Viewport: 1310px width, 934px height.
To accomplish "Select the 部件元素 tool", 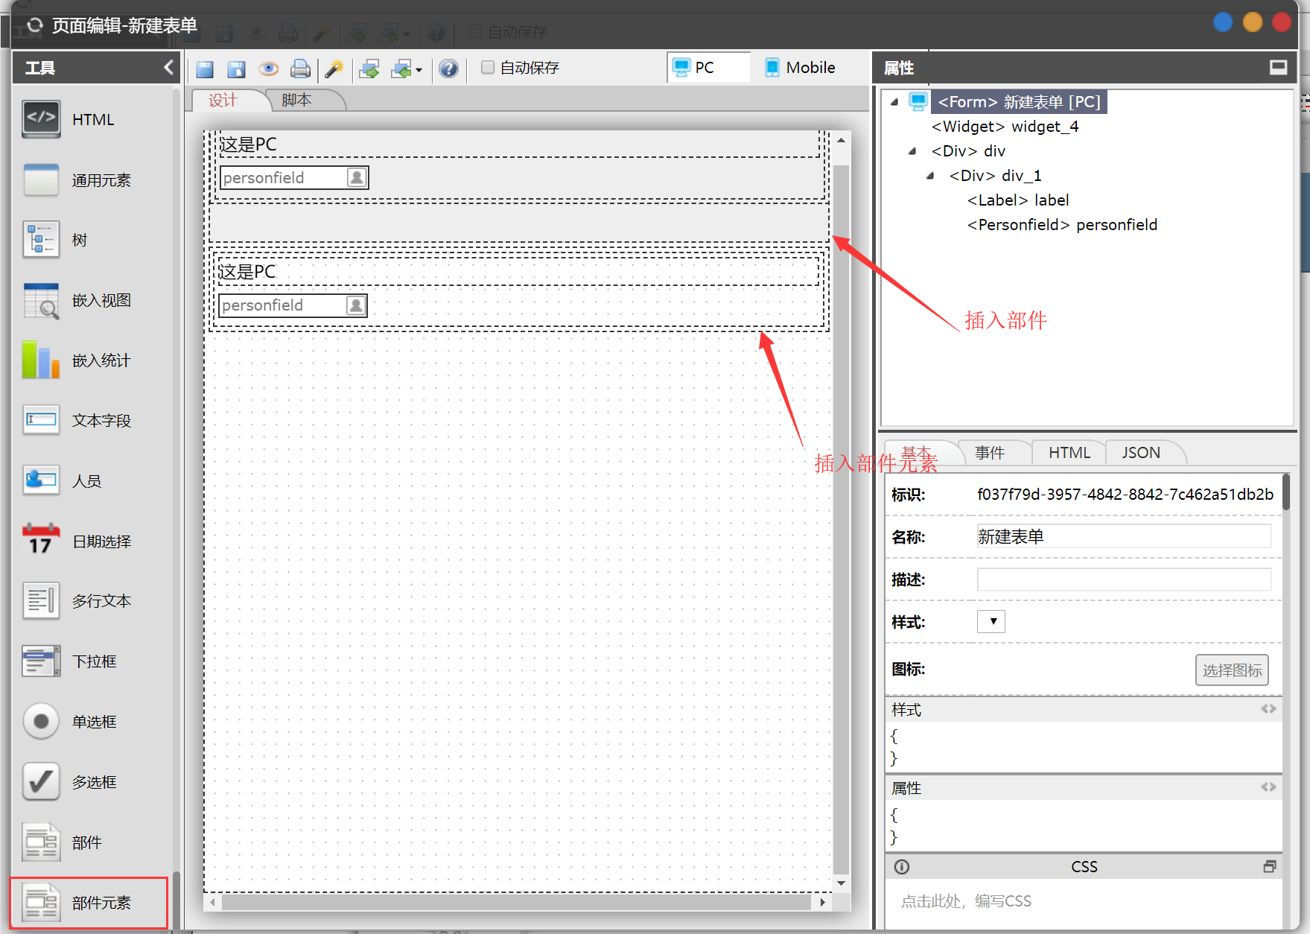I will tap(89, 903).
